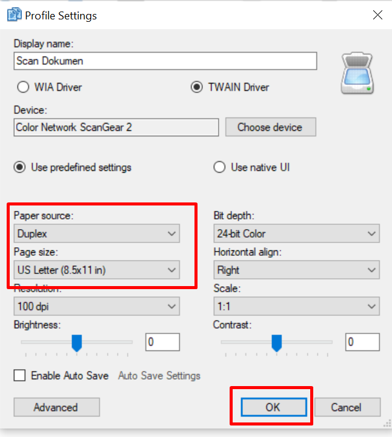Click the Advanced button
This screenshot has width=392, height=437.
(56, 407)
